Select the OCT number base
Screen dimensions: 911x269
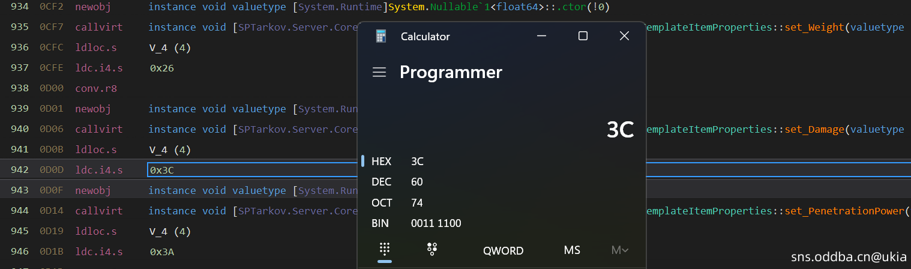click(x=382, y=203)
